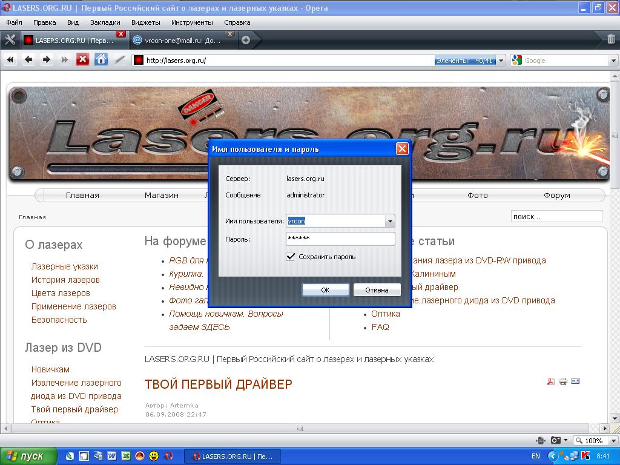The image size is (620, 465).
Task: Click the Fast Forward button
Action: coord(64,60)
